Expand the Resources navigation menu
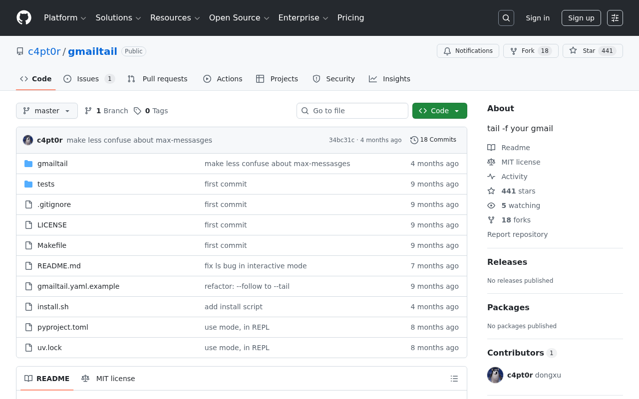This screenshot has height=399, width=639. tap(174, 17)
